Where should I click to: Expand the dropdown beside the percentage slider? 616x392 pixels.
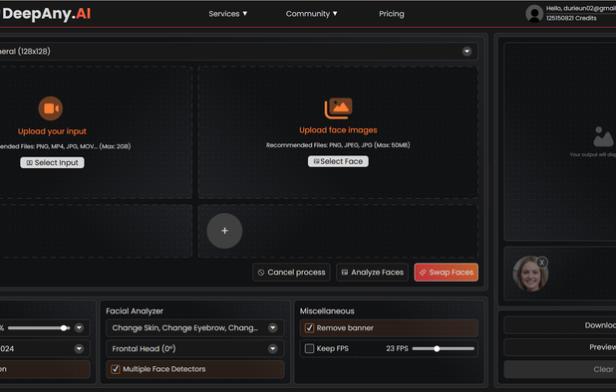point(79,328)
